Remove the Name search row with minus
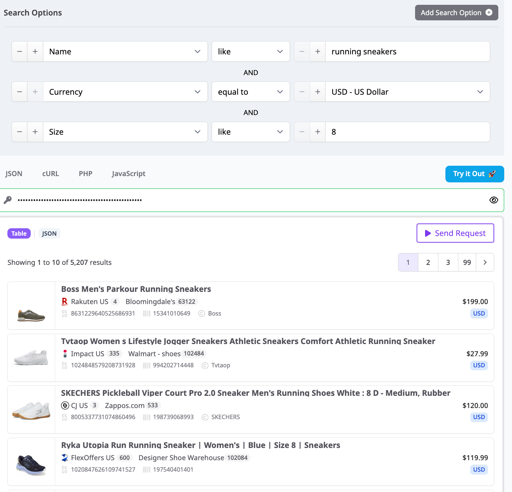This screenshot has height=492, width=512. click(20, 51)
